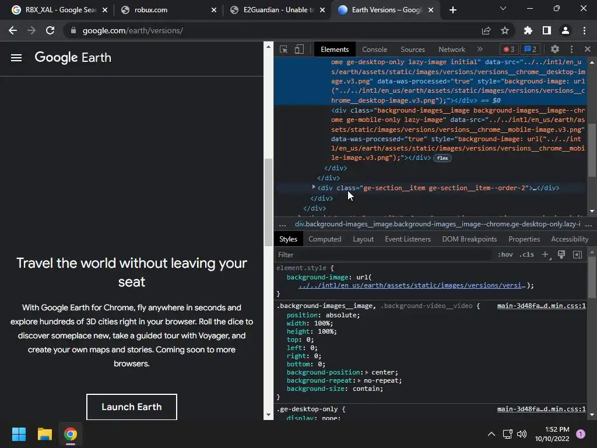Switch to the Network panel
597x448 pixels.
click(452, 50)
